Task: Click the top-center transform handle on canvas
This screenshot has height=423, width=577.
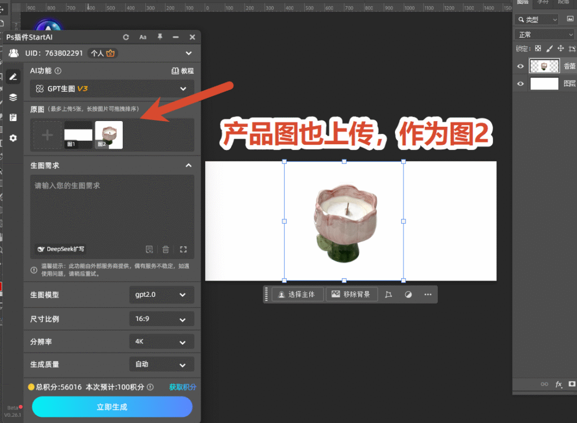Action: [344, 162]
